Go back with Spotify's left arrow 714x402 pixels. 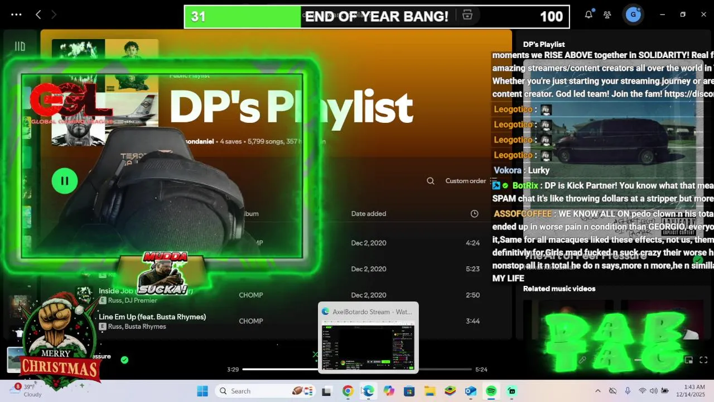coord(38,15)
